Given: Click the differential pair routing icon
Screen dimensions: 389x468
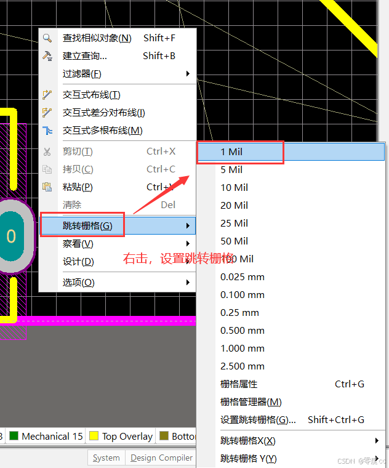Looking at the screenshot, I should [x=47, y=113].
